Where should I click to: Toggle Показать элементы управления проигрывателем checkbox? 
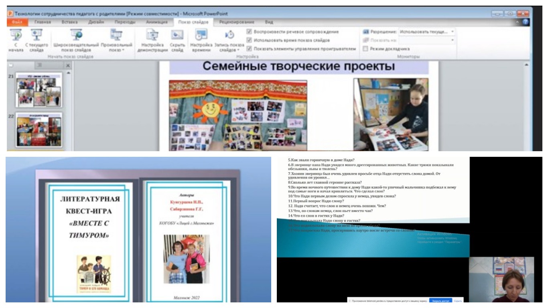coord(250,49)
